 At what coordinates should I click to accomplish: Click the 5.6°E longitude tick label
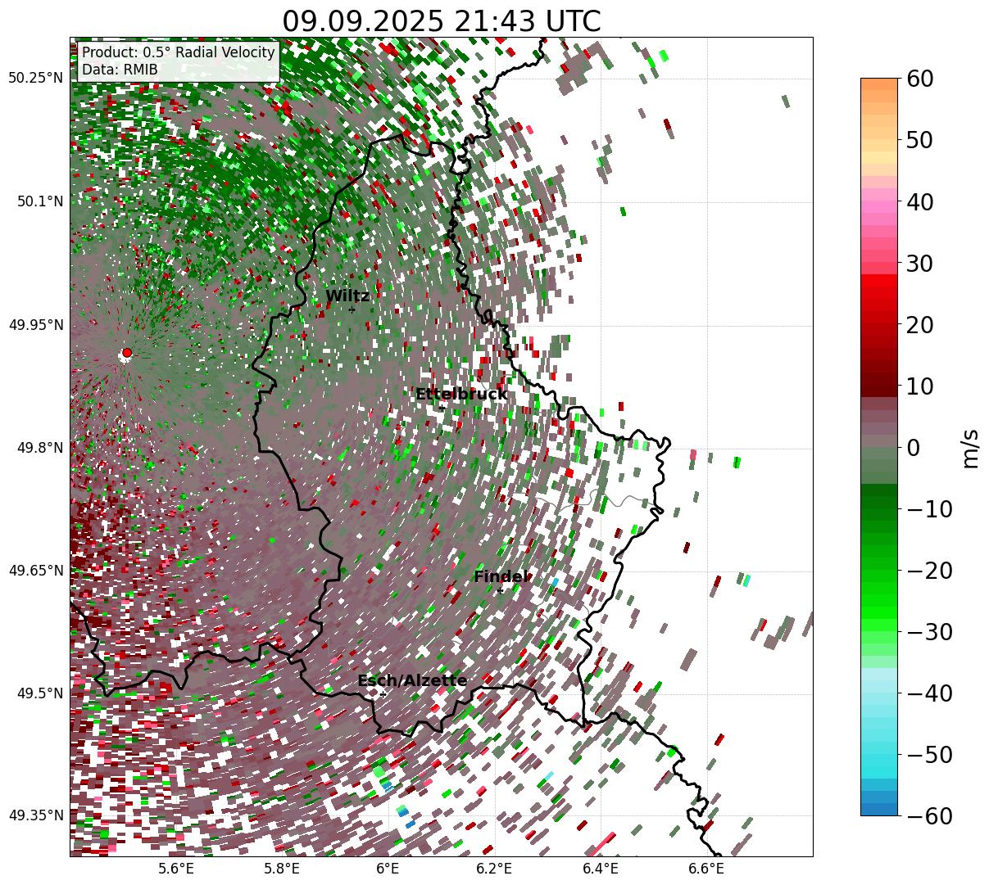coord(176,869)
